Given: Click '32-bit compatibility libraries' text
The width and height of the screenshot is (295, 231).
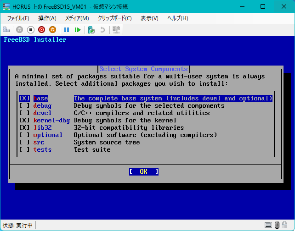Looking at the screenshot, I should [x=129, y=127].
